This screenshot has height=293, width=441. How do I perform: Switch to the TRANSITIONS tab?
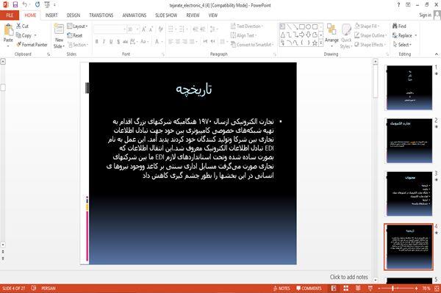coord(101,15)
